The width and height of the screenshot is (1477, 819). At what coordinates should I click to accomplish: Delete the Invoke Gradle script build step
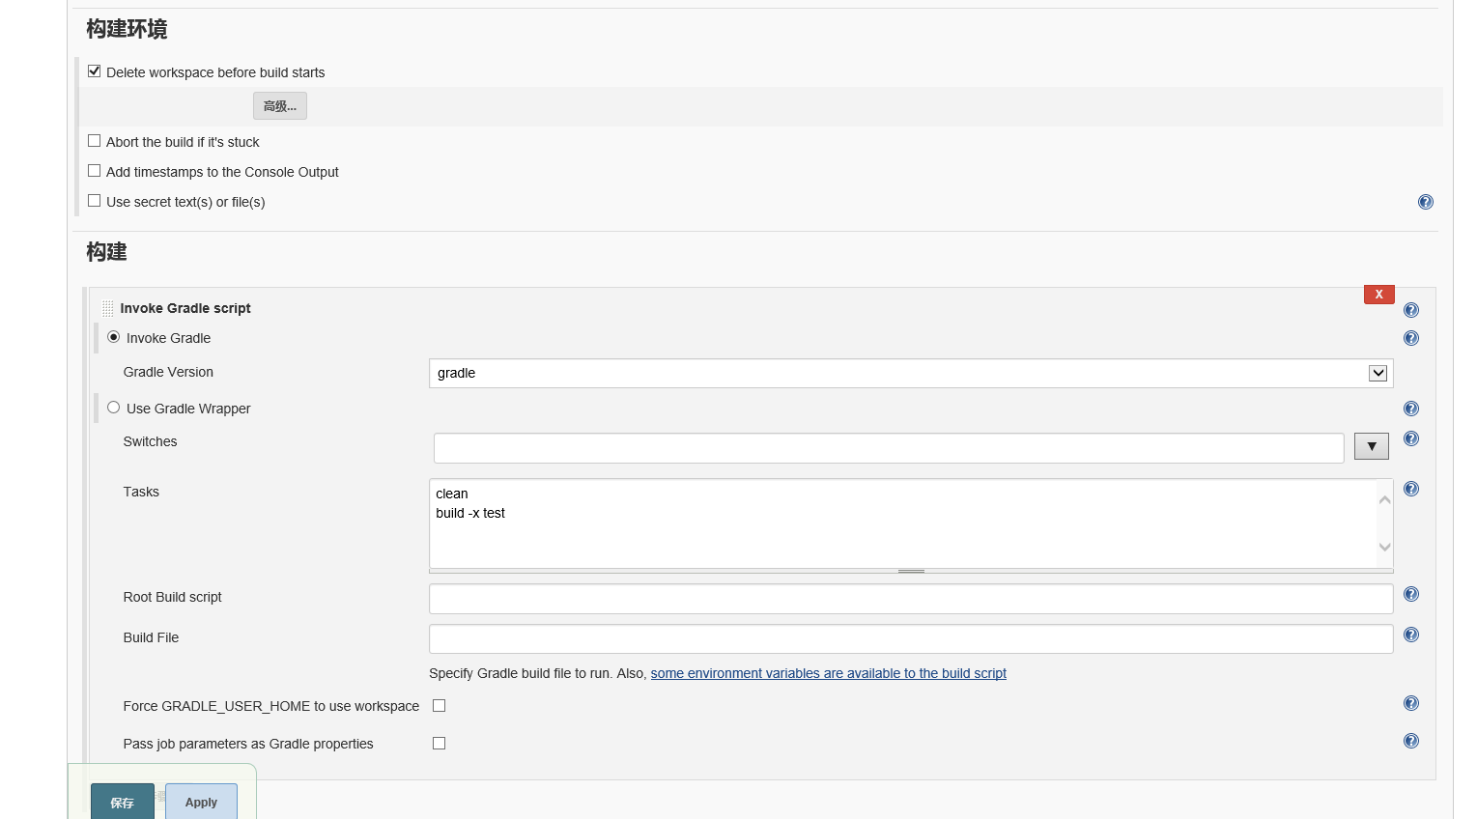(x=1378, y=295)
